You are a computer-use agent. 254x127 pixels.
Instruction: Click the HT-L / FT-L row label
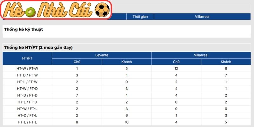point(27,122)
